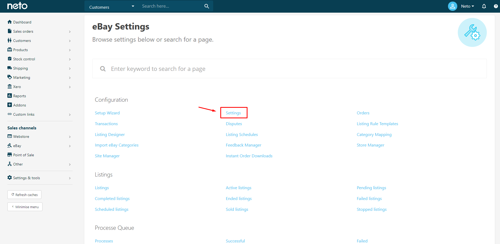
Task: Click the Stock control clipboard icon
Action: tap(10, 59)
